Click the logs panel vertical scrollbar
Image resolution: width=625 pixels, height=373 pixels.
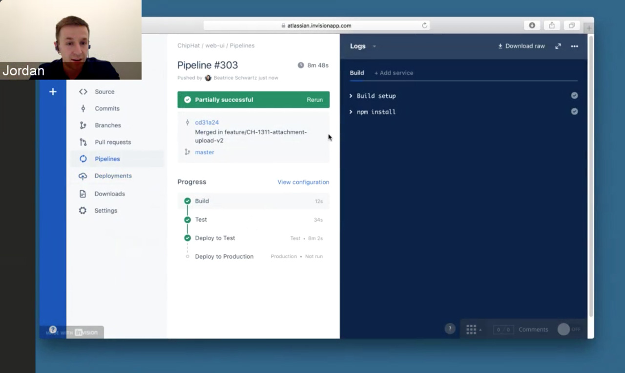click(590, 176)
